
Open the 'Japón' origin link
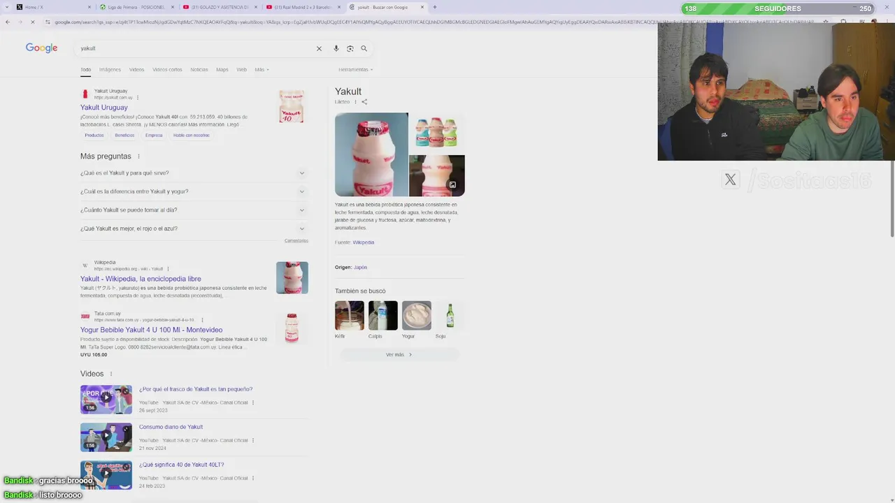(360, 268)
